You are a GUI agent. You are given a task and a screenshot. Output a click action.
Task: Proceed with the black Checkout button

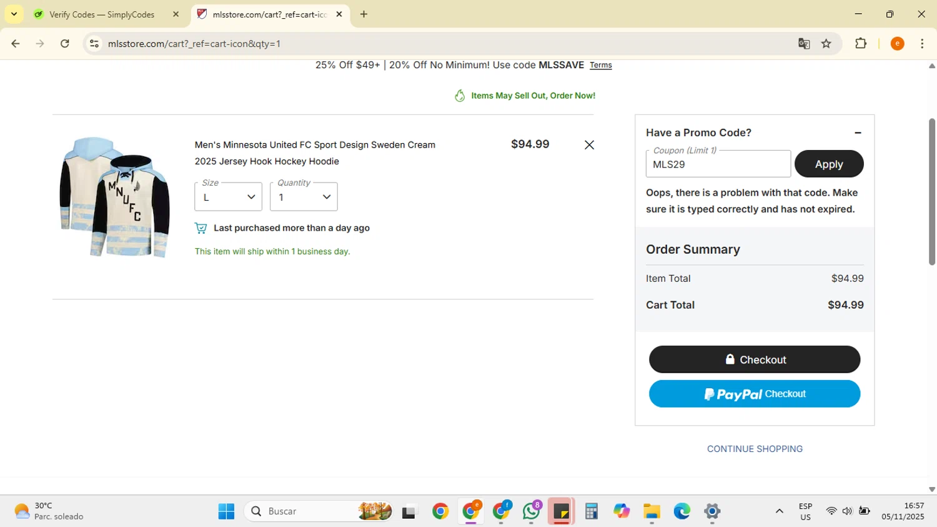755,359
